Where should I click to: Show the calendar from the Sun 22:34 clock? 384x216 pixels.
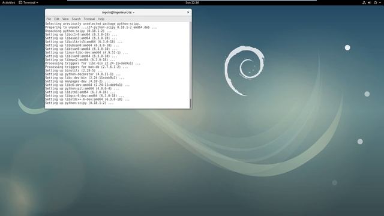(192, 2)
